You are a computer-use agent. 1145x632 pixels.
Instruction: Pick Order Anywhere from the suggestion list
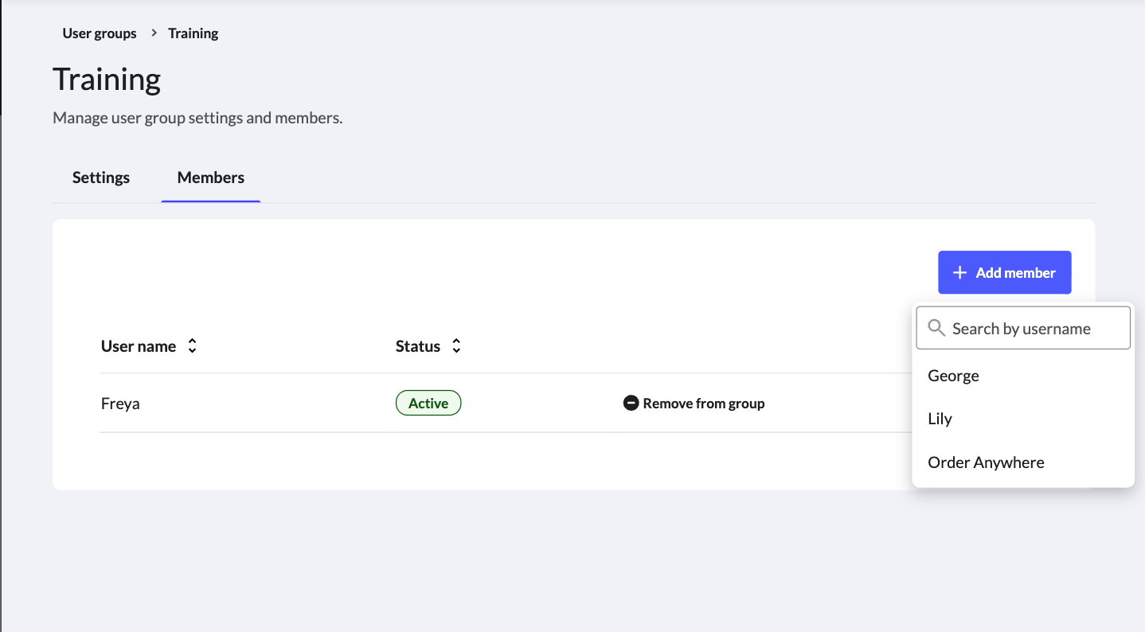coord(985,462)
